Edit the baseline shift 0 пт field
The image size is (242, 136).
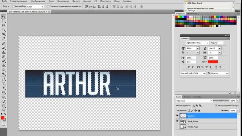[191, 62]
